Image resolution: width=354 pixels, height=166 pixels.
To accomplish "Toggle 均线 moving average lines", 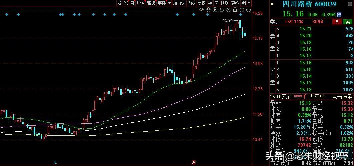I will (191, 3).
